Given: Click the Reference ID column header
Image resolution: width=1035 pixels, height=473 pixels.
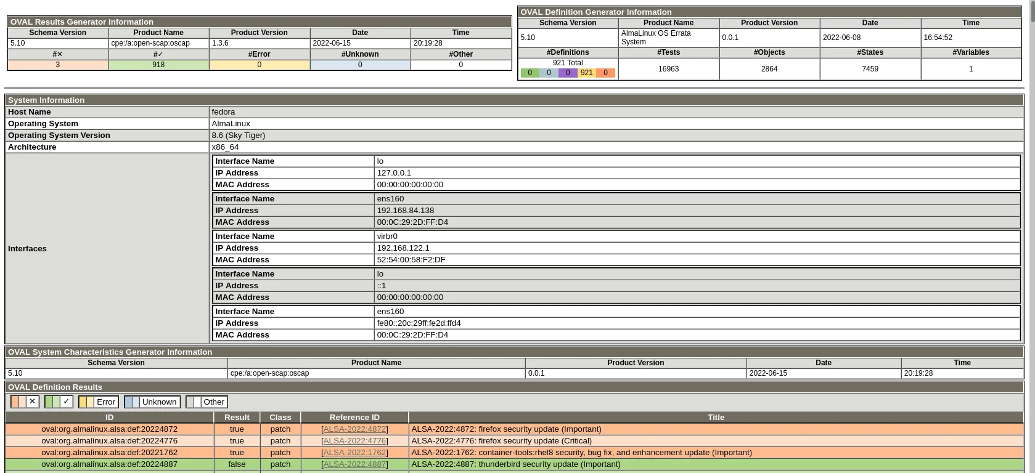Looking at the screenshot, I should pos(354,418).
